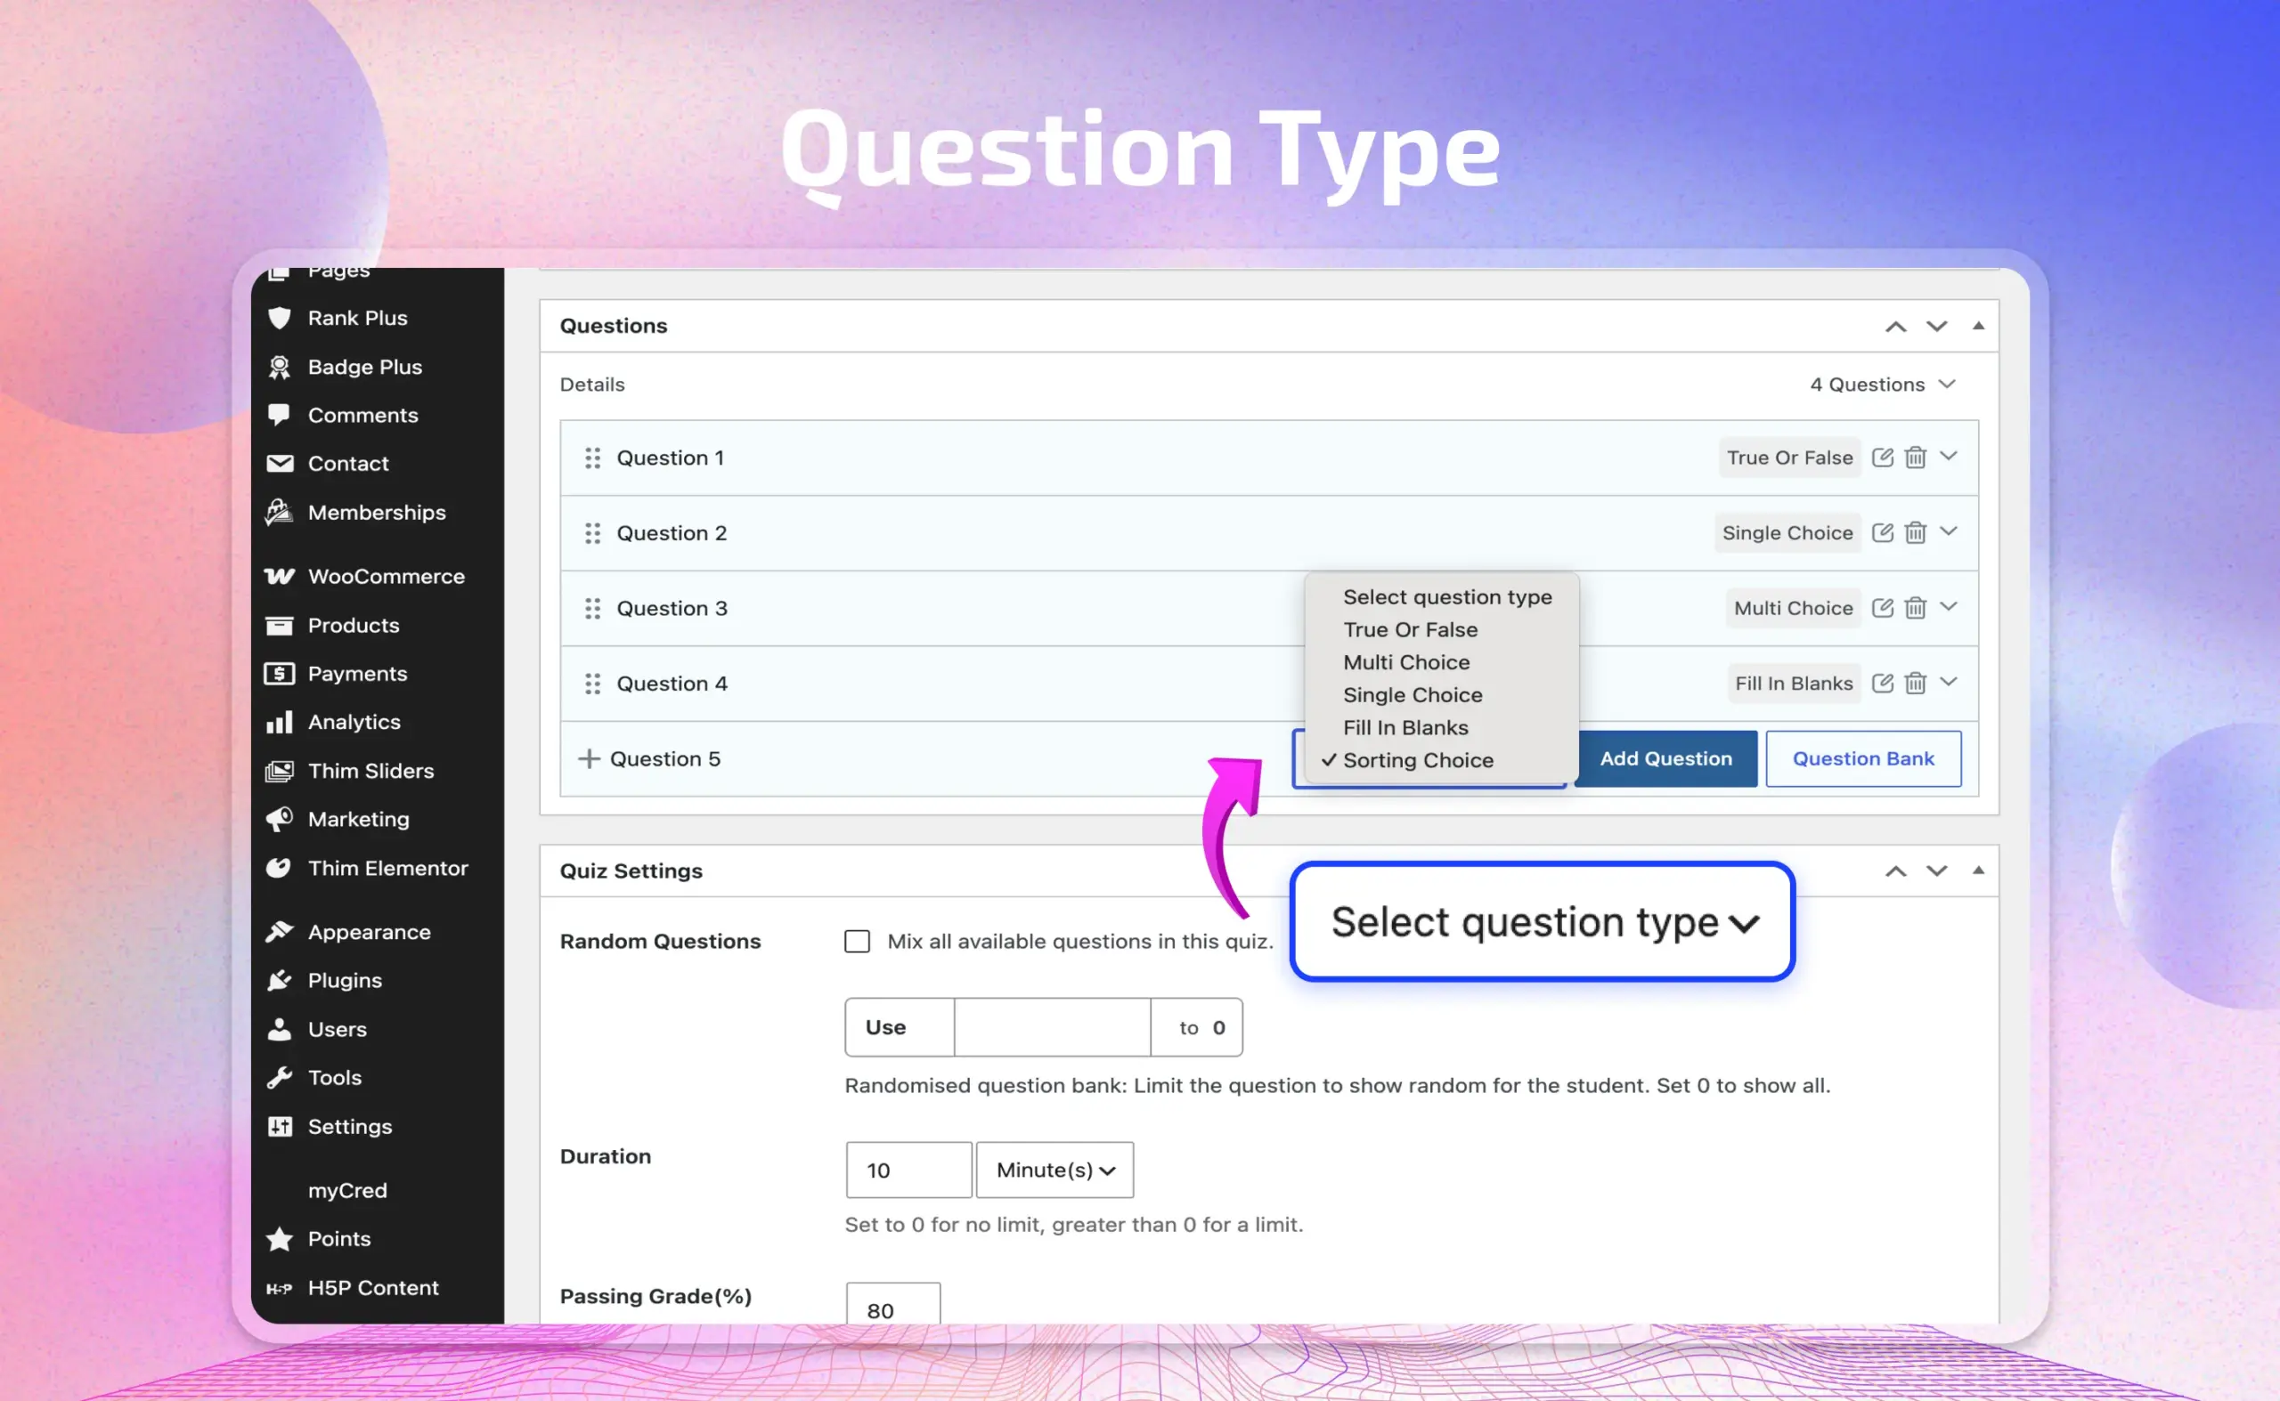This screenshot has height=1401, width=2280.
Task: Collapse the Quiz Settings panel triangle
Action: point(1979,871)
